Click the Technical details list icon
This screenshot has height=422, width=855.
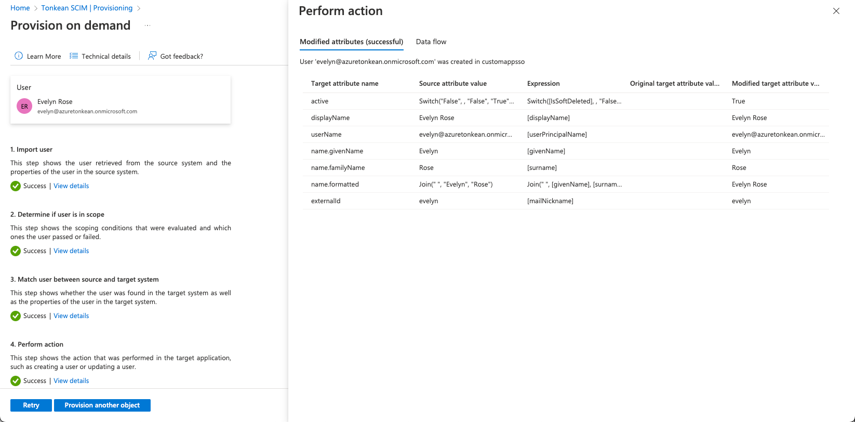coord(74,56)
